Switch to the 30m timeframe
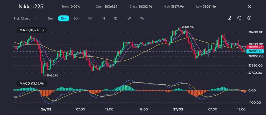This screenshot has height=115, width=266. 77,18
